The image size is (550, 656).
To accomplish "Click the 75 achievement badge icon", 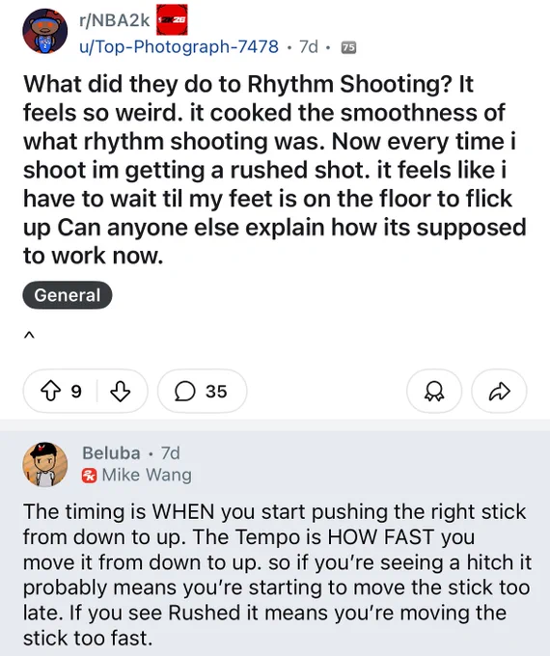I will click(x=348, y=47).
